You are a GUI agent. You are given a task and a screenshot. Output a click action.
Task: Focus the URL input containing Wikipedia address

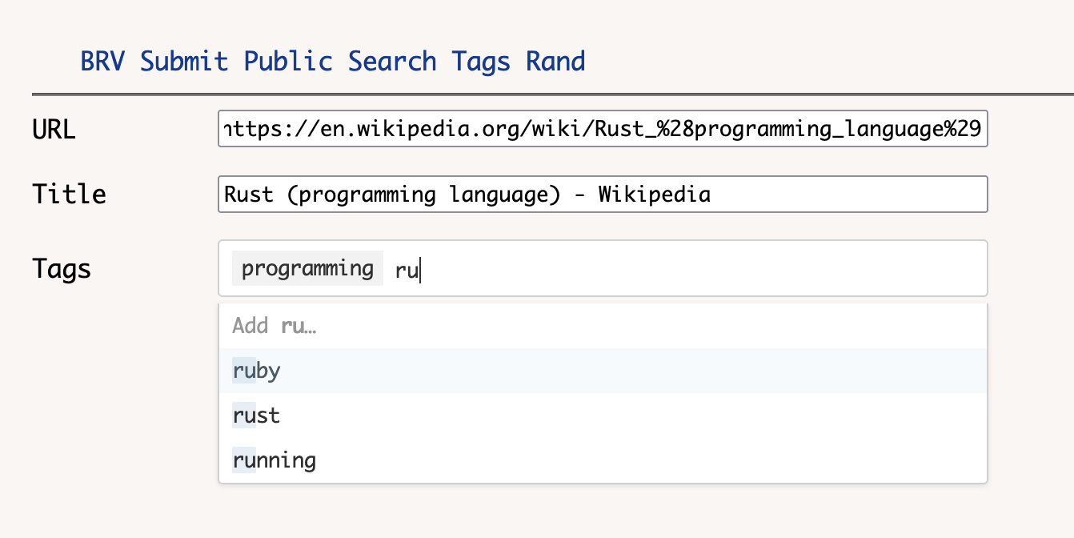[x=602, y=129]
